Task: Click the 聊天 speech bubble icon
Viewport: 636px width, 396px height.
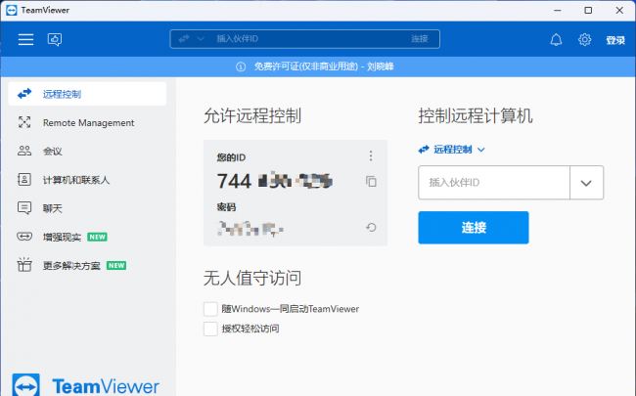Action: [24, 208]
